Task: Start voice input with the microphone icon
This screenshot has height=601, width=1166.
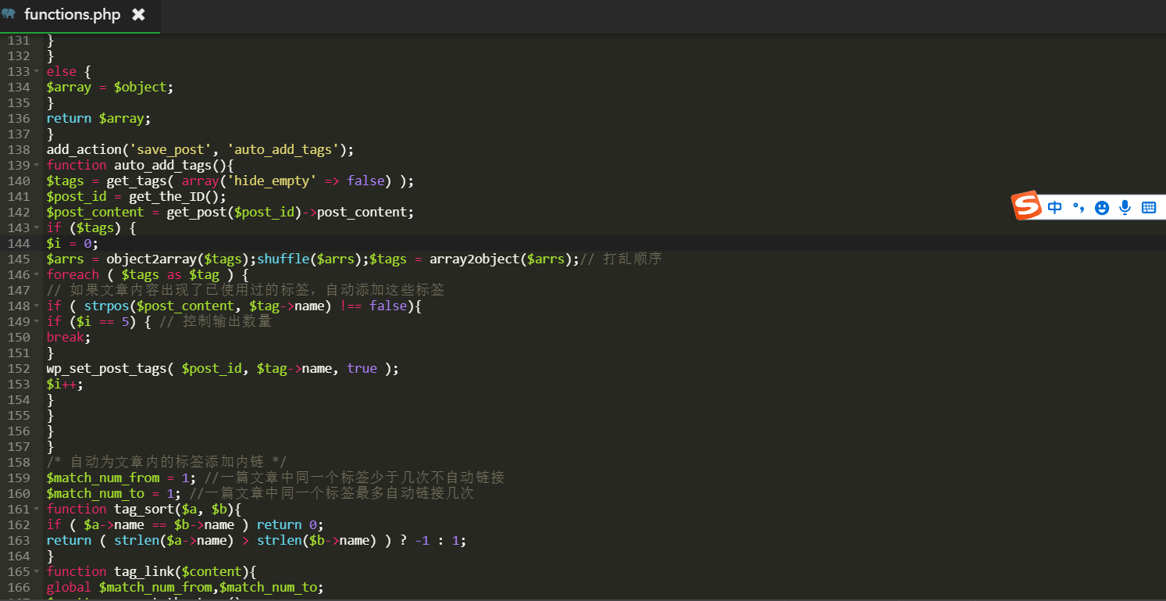Action: click(1125, 207)
